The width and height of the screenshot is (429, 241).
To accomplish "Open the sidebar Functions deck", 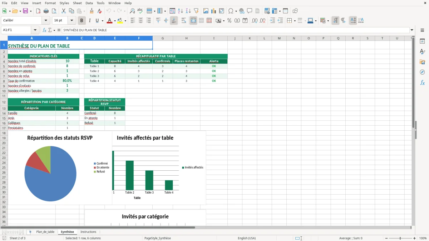I will [x=422, y=83].
